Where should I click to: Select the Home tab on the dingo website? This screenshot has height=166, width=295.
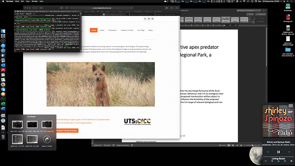(x=94, y=30)
